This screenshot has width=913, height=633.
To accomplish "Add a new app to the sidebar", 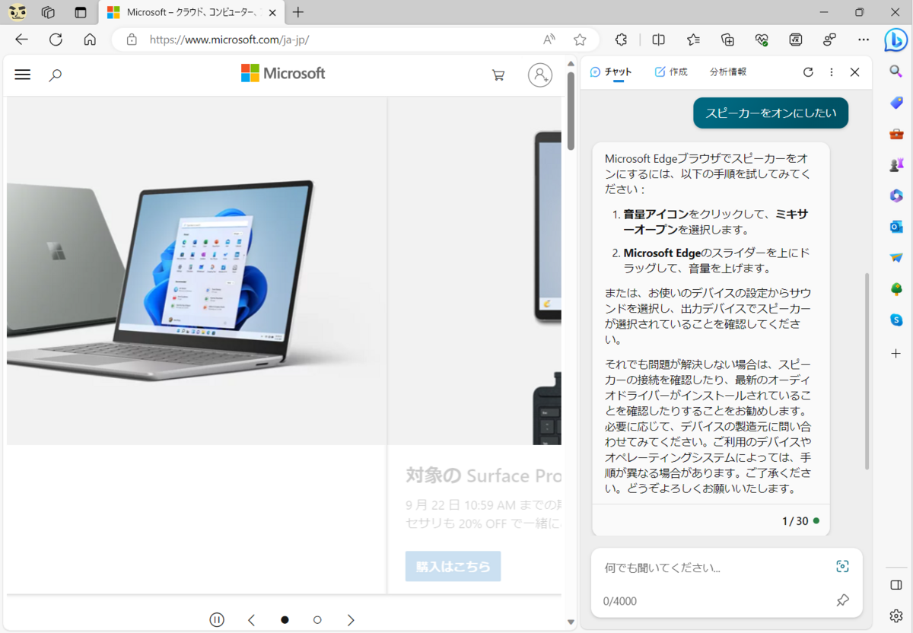I will pyautogui.click(x=896, y=354).
